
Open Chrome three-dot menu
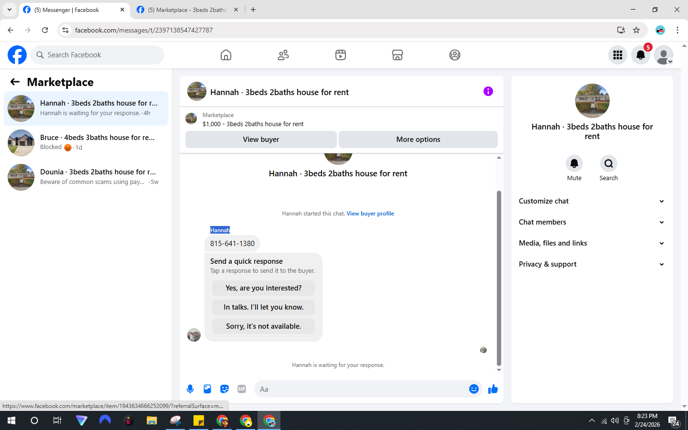click(x=677, y=30)
